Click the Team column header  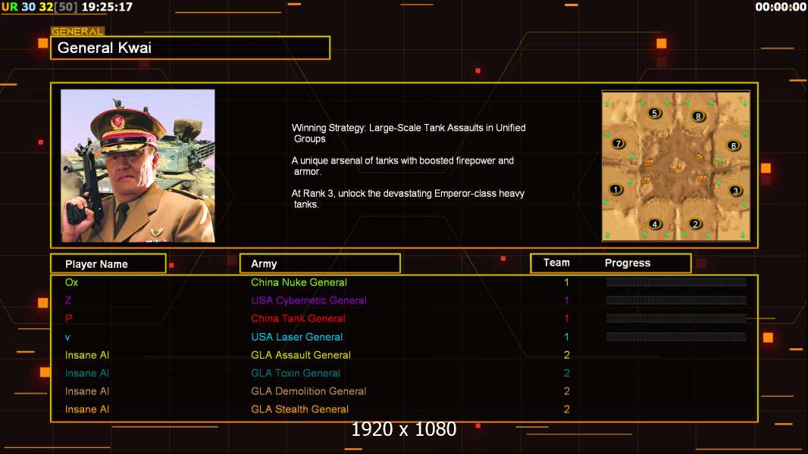click(556, 263)
